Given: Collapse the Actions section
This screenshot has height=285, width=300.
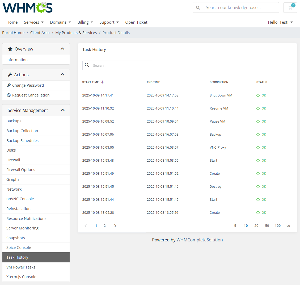Looking at the screenshot, I should click(x=62, y=74).
